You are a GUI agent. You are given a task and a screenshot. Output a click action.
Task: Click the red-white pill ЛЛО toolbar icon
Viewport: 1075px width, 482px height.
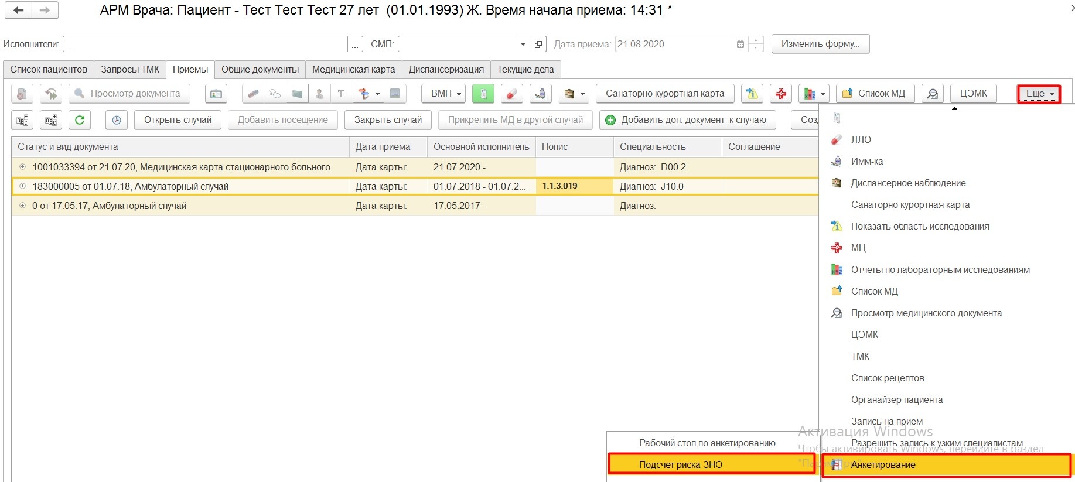coord(511,94)
